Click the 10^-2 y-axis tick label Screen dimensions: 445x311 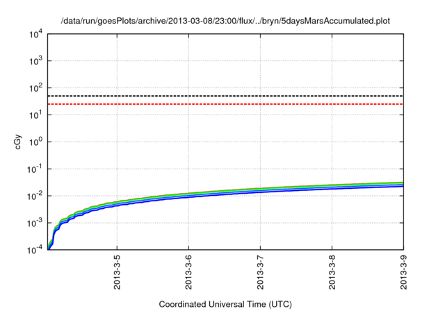pos(35,196)
